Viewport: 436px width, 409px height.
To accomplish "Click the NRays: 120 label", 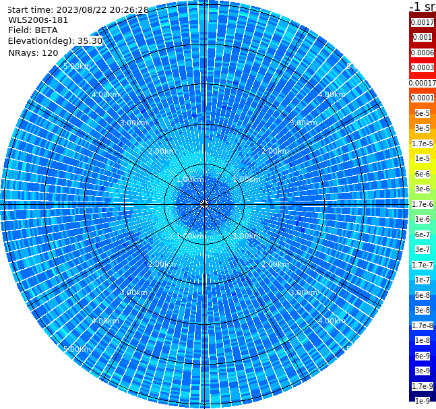I will point(33,53).
